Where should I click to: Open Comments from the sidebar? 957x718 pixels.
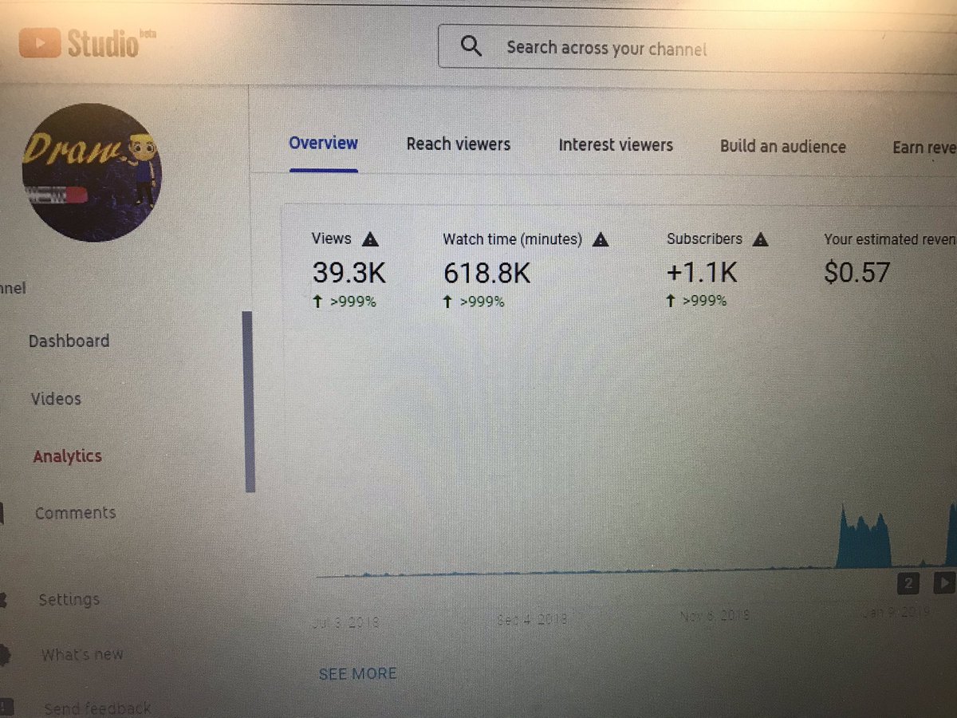75,513
